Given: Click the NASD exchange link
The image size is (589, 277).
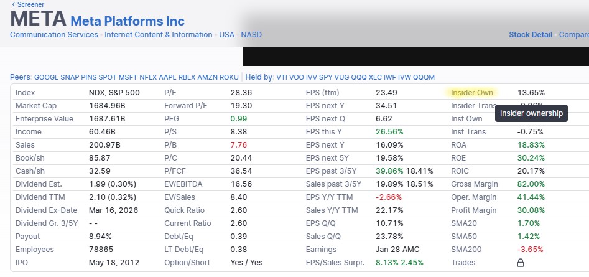Looking at the screenshot, I should pyautogui.click(x=251, y=35).
